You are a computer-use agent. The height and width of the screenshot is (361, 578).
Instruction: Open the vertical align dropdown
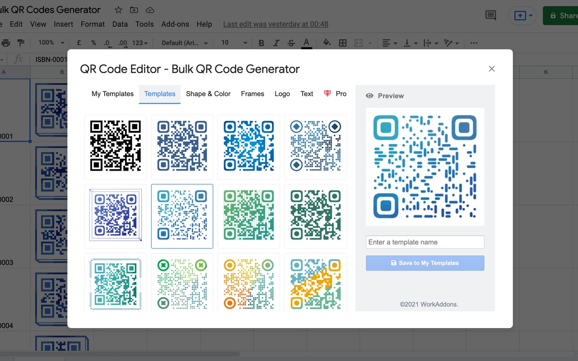[x=410, y=43]
